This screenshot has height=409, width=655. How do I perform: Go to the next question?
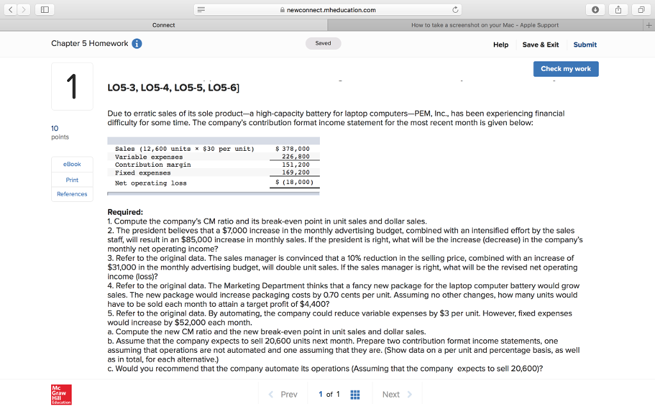(x=397, y=394)
